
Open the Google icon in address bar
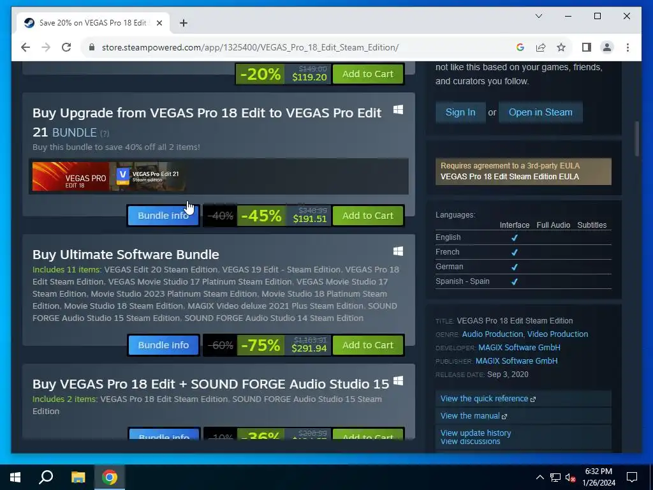click(520, 47)
